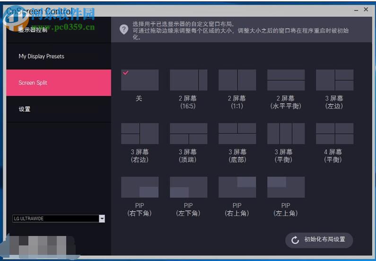Open the 设置 section
This screenshot has width=376, height=261.
(59, 109)
